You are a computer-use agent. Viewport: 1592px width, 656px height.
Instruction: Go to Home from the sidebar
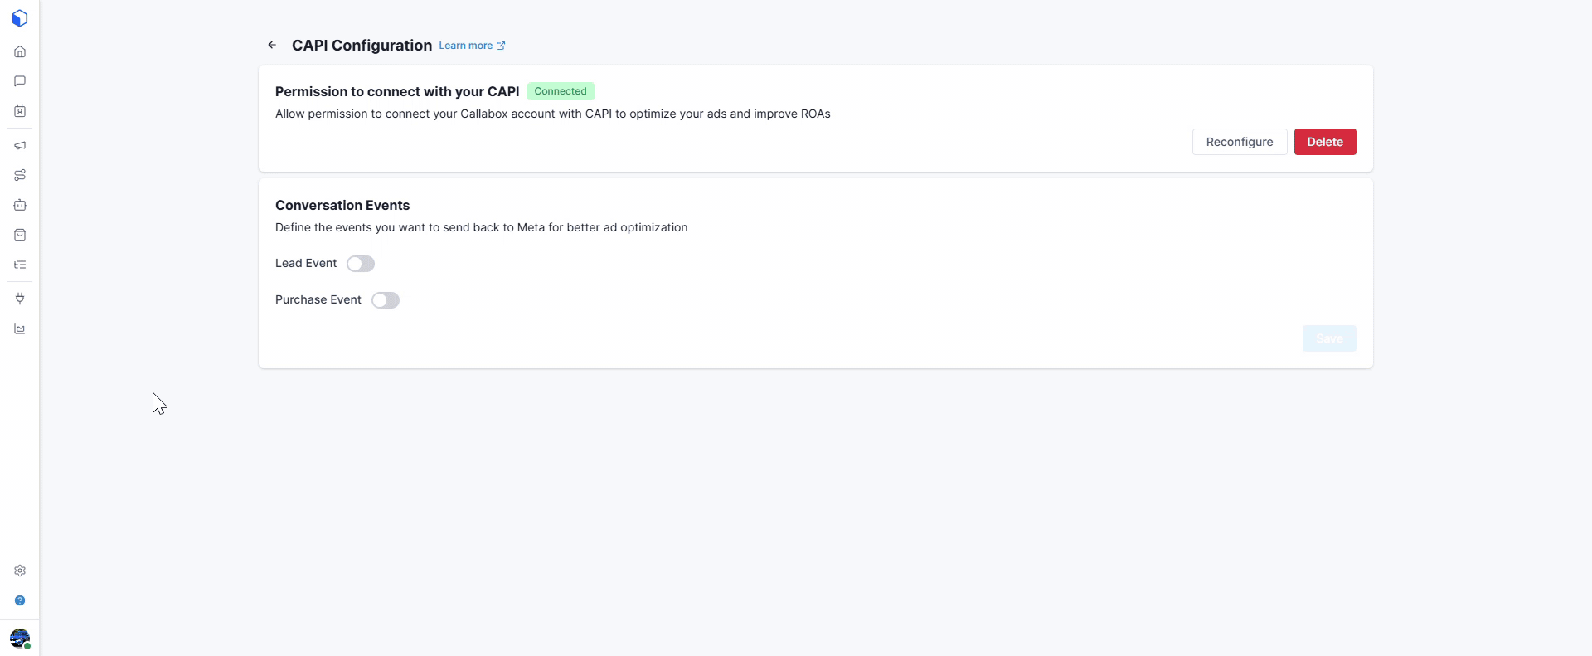[20, 51]
